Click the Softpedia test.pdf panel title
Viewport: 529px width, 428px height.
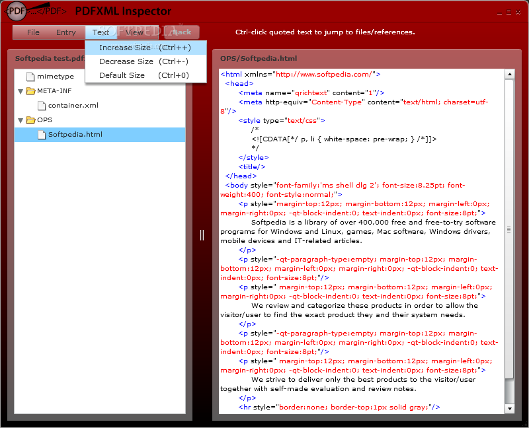tap(50, 58)
